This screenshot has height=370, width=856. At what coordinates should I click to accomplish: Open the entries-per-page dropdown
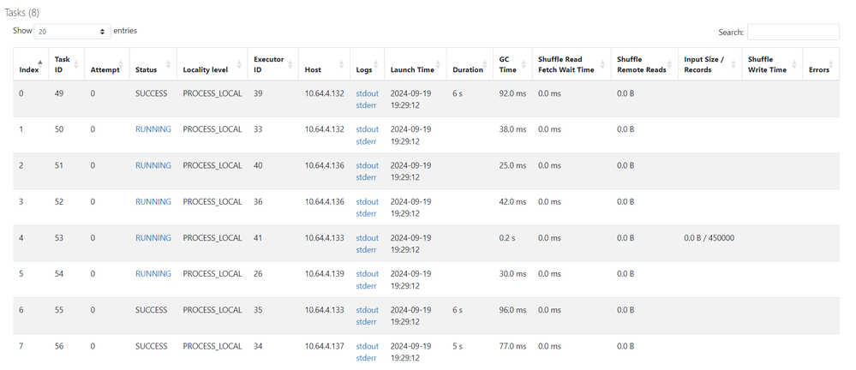[x=73, y=31]
